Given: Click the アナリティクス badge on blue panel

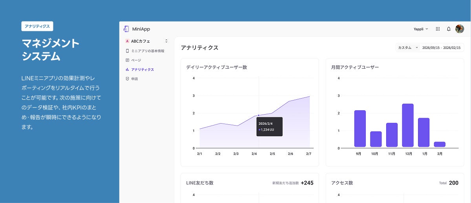Looking at the screenshot, I should pyautogui.click(x=37, y=26).
